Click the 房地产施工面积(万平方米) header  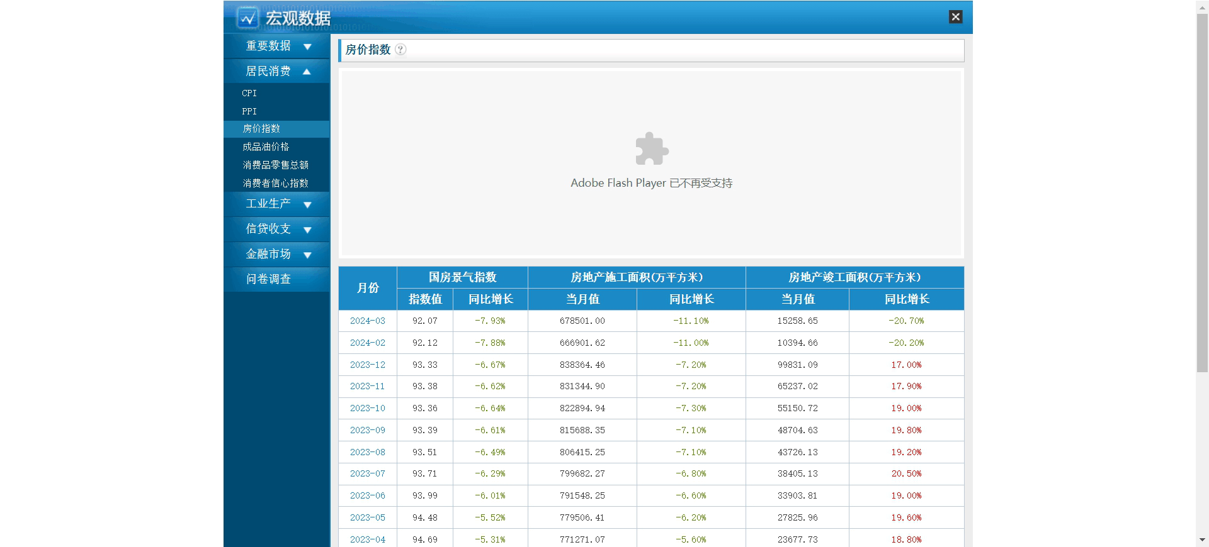637,277
